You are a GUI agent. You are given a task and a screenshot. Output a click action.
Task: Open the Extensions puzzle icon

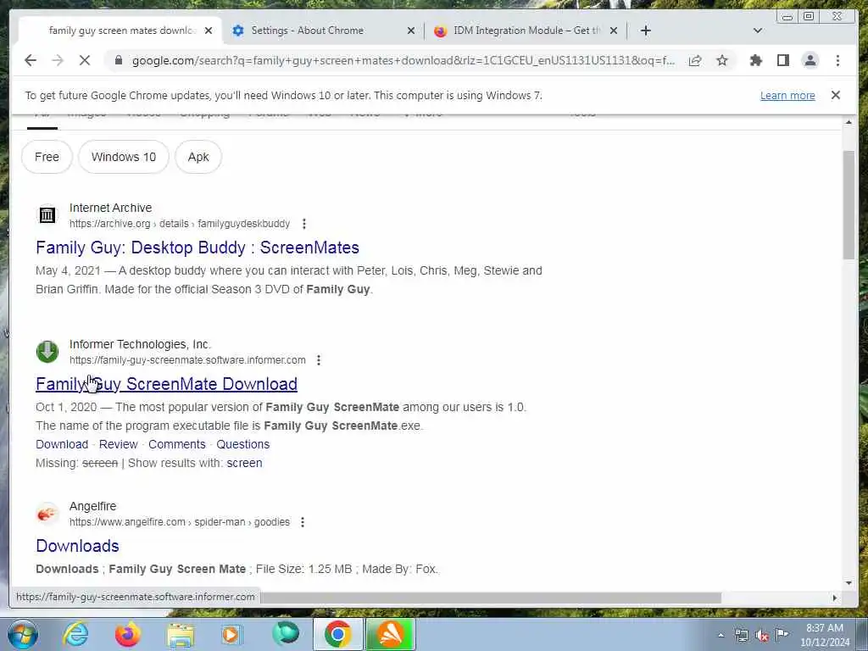(x=755, y=60)
